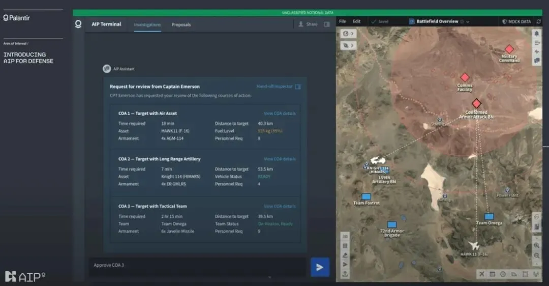The image size is (549, 286).
Task: Select the annotate pencil tool on the map
Action: click(x=345, y=255)
